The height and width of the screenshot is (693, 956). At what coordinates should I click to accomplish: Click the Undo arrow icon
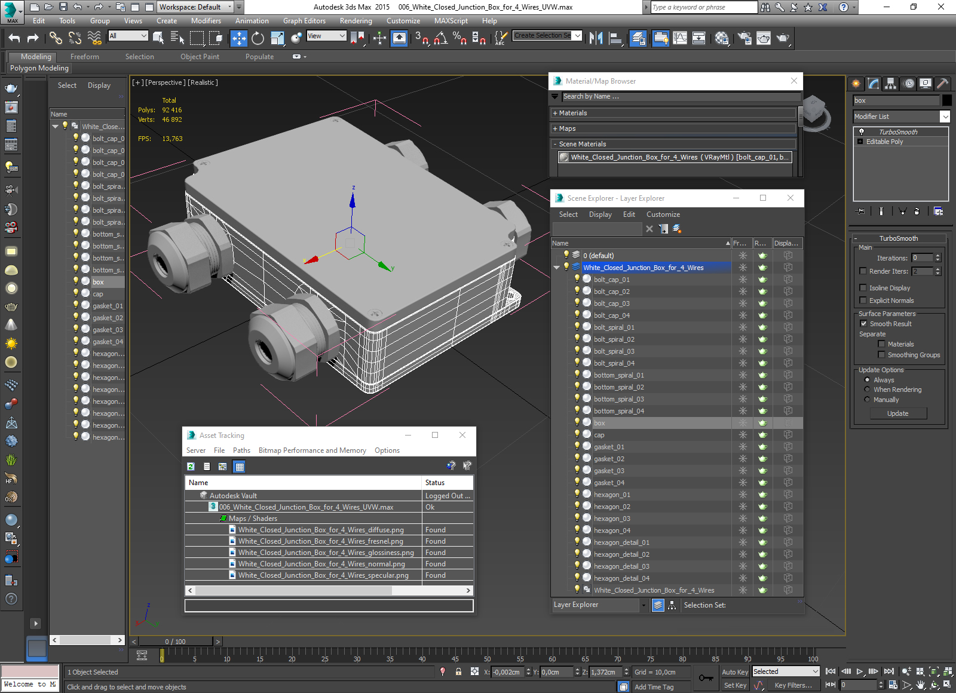(x=14, y=38)
